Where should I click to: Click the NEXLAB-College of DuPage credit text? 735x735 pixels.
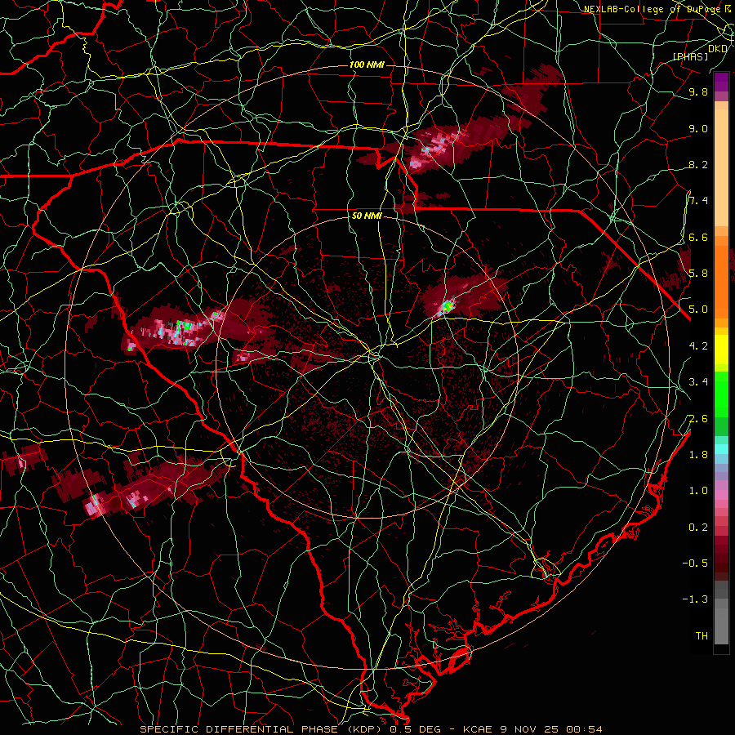pyautogui.click(x=652, y=9)
